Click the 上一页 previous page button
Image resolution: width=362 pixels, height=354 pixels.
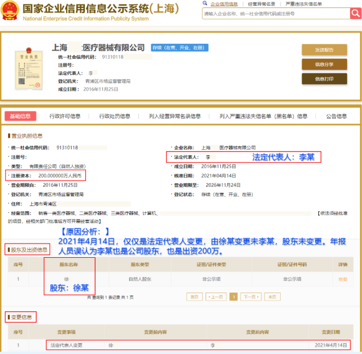pos(216,297)
